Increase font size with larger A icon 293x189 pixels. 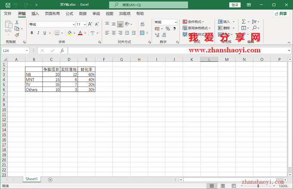tap(90, 24)
